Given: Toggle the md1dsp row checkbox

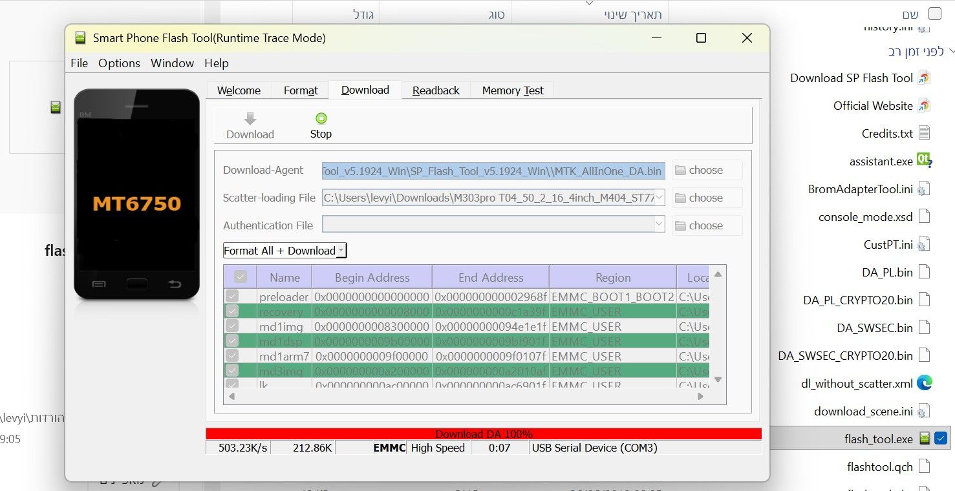Looking at the screenshot, I should click(232, 341).
